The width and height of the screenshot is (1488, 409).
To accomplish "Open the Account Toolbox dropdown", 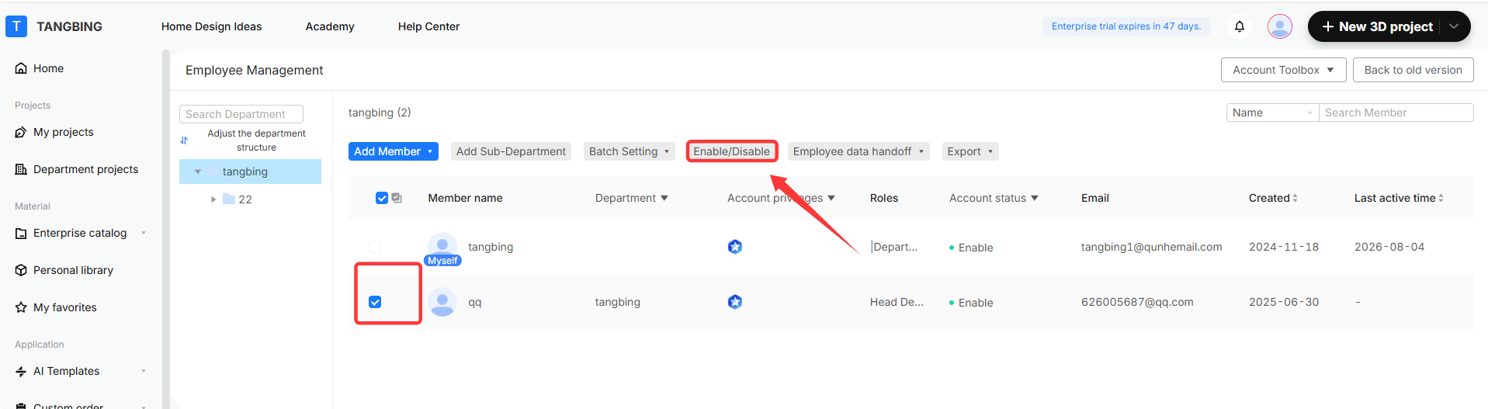I will (1283, 70).
